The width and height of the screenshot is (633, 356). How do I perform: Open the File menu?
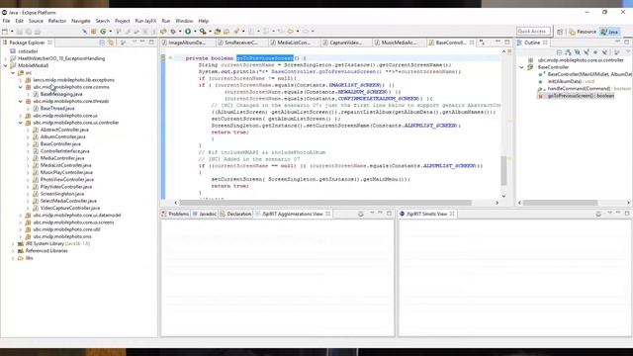(x=6, y=21)
